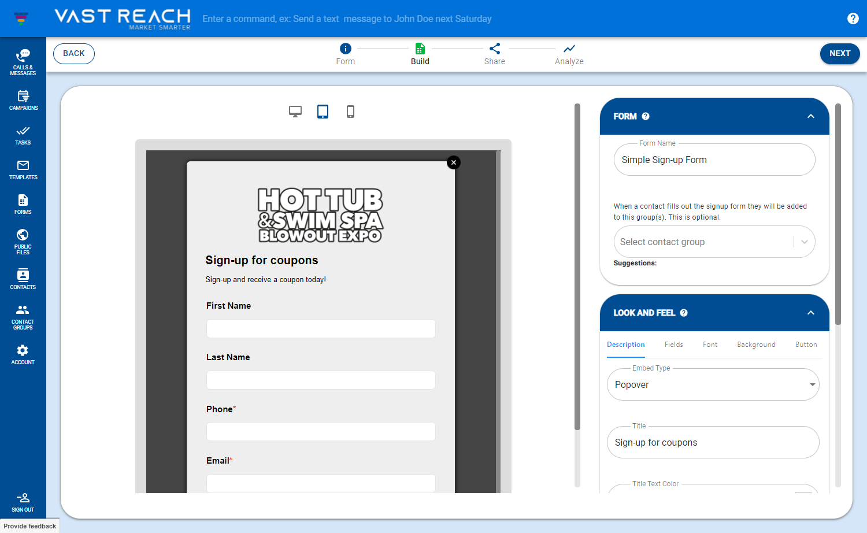This screenshot has width=867, height=533.
Task: Open the Select contact group dropdown
Action: 714,242
